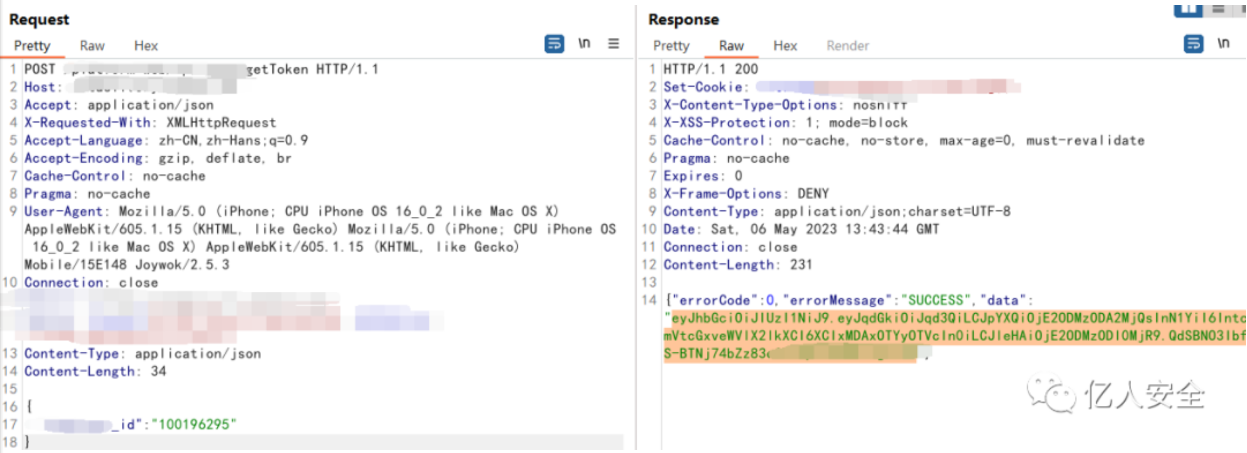Click the POST request line ending getToken
Viewport: 1247px width, 453px height.
(201, 69)
